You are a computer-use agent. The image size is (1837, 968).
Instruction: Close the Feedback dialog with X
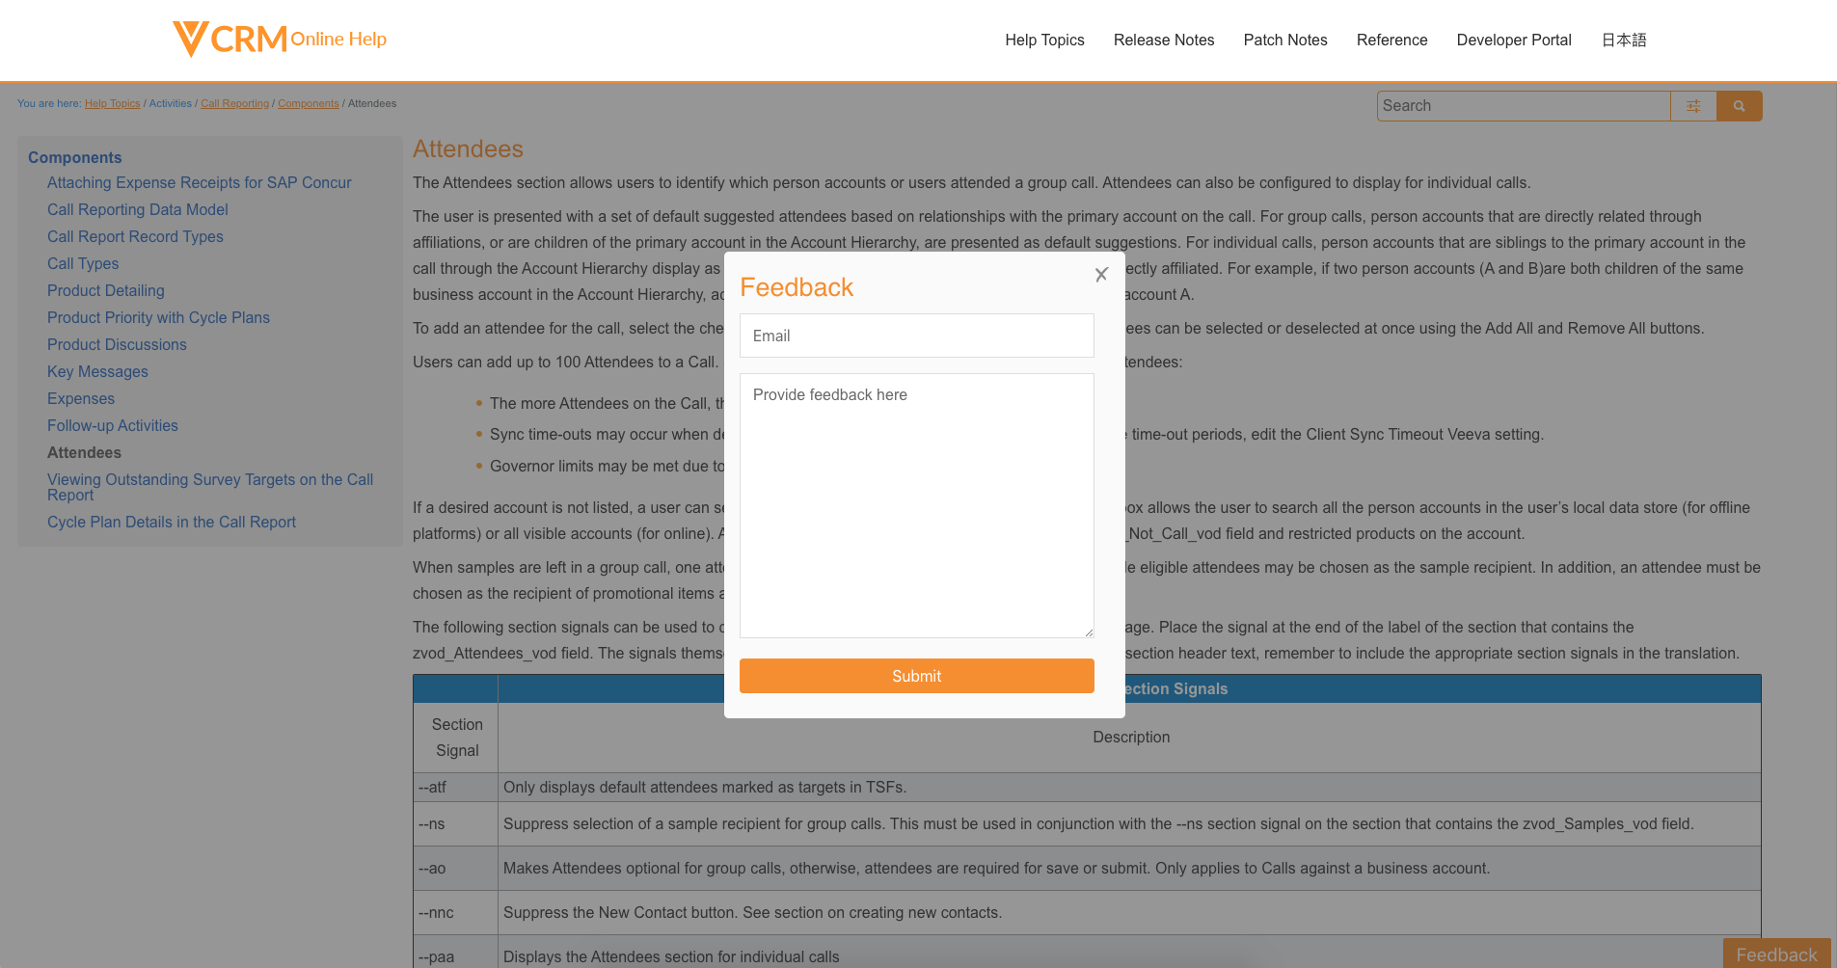click(1101, 275)
